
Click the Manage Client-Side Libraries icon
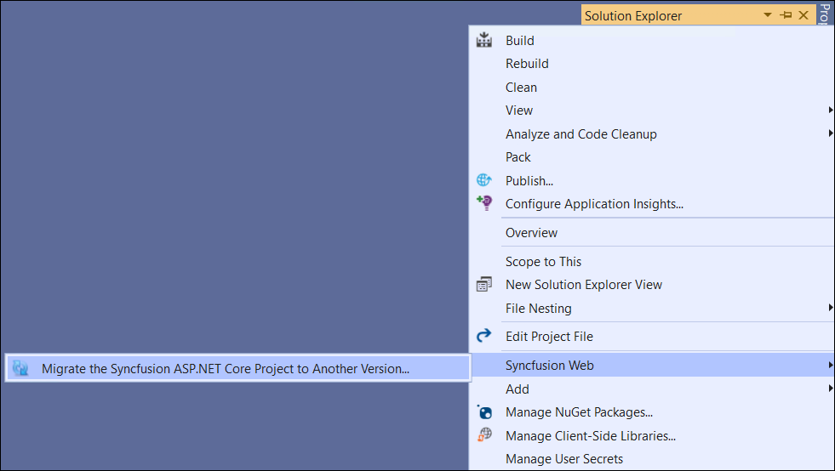[484, 434]
